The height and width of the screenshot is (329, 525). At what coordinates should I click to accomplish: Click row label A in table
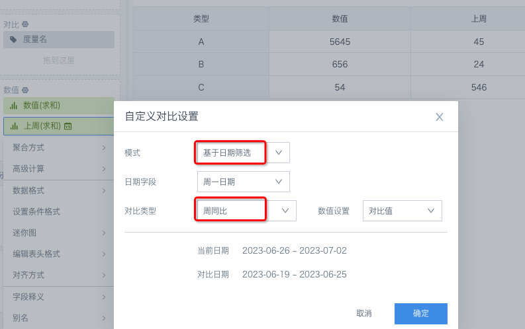click(201, 42)
